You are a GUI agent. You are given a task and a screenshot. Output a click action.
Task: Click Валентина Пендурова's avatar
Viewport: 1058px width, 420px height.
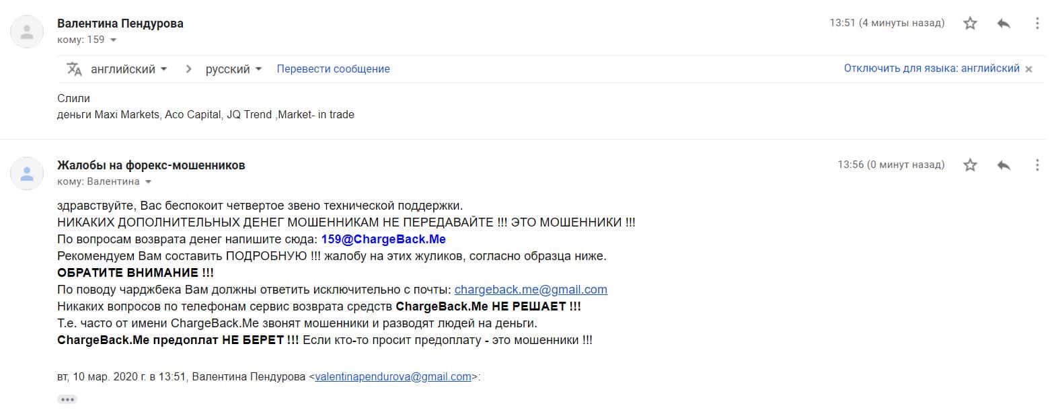click(27, 31)
